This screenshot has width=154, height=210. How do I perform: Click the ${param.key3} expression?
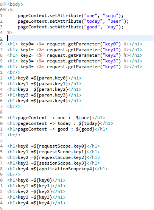[51, 95]
